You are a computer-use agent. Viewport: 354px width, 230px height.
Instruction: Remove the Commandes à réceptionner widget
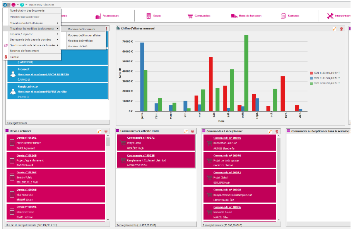(277, 131)
